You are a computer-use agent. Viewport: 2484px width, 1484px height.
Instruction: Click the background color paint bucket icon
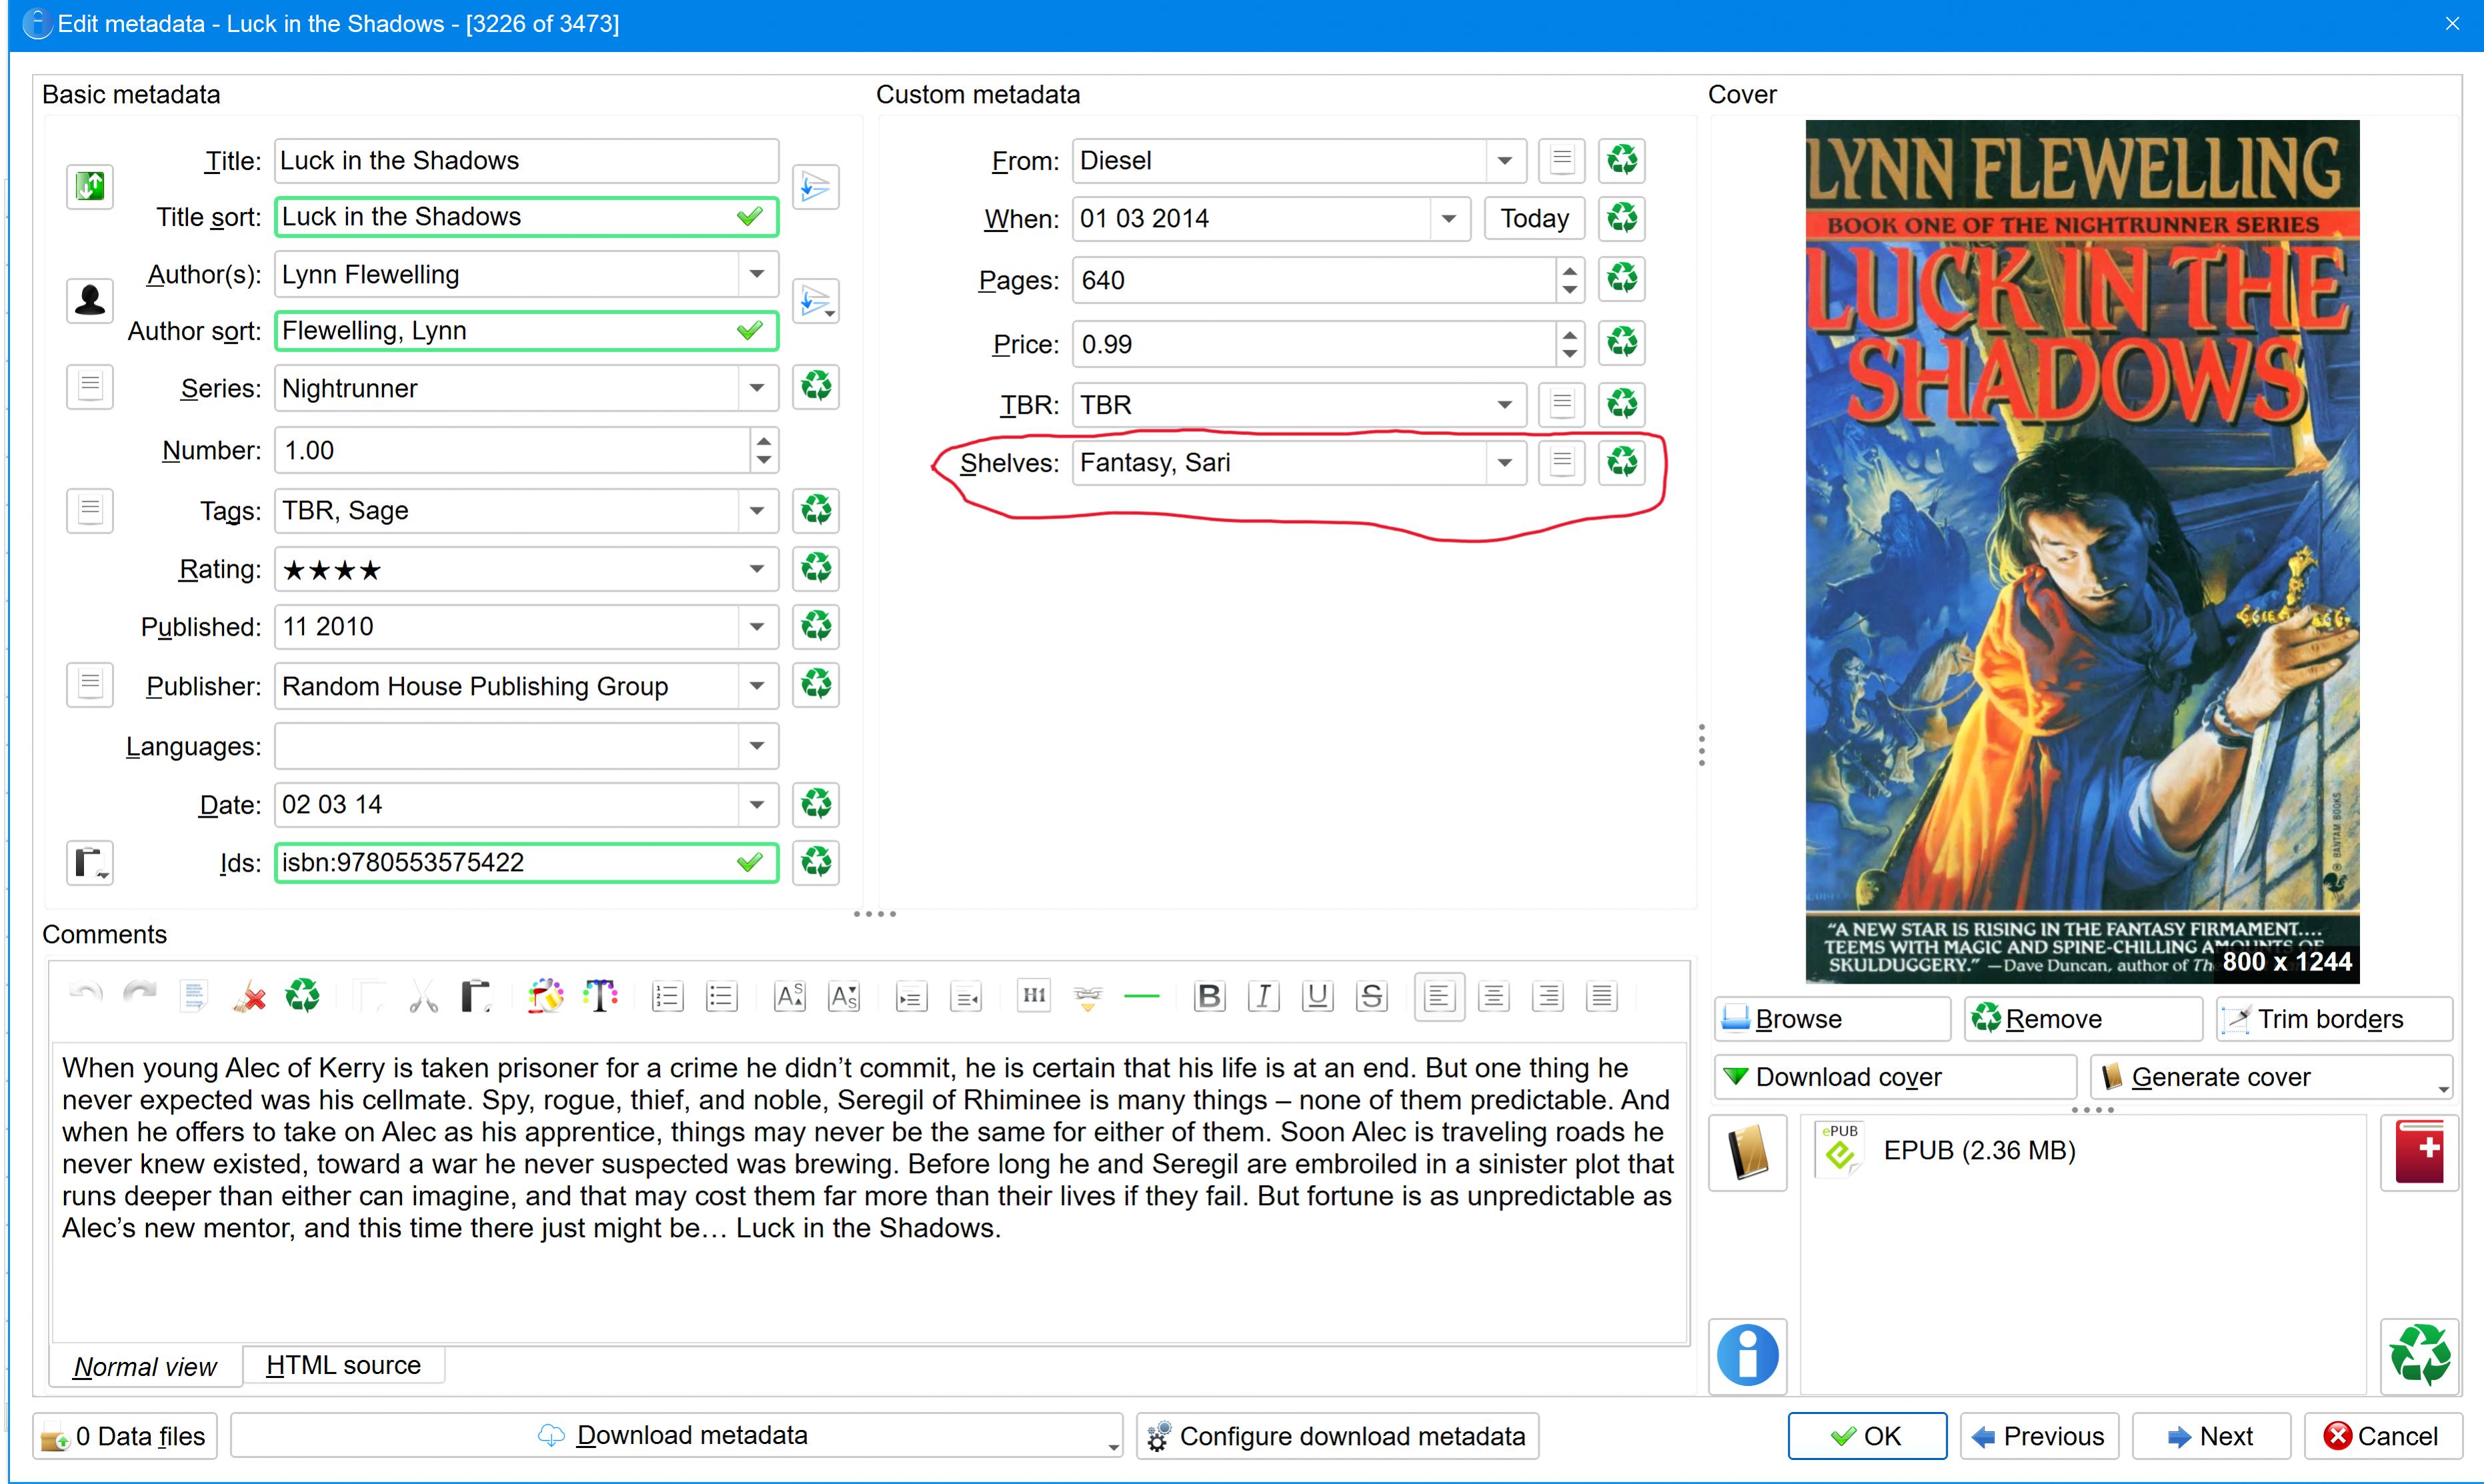[x=545, y=996]
